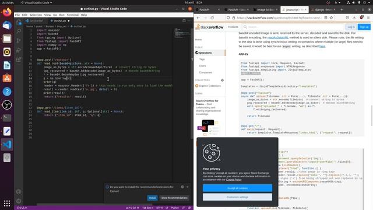The height and width of the screenshot is (210, 373).
Task: Open the Extensions view in VS Code
Action: [x=19, y=60]
